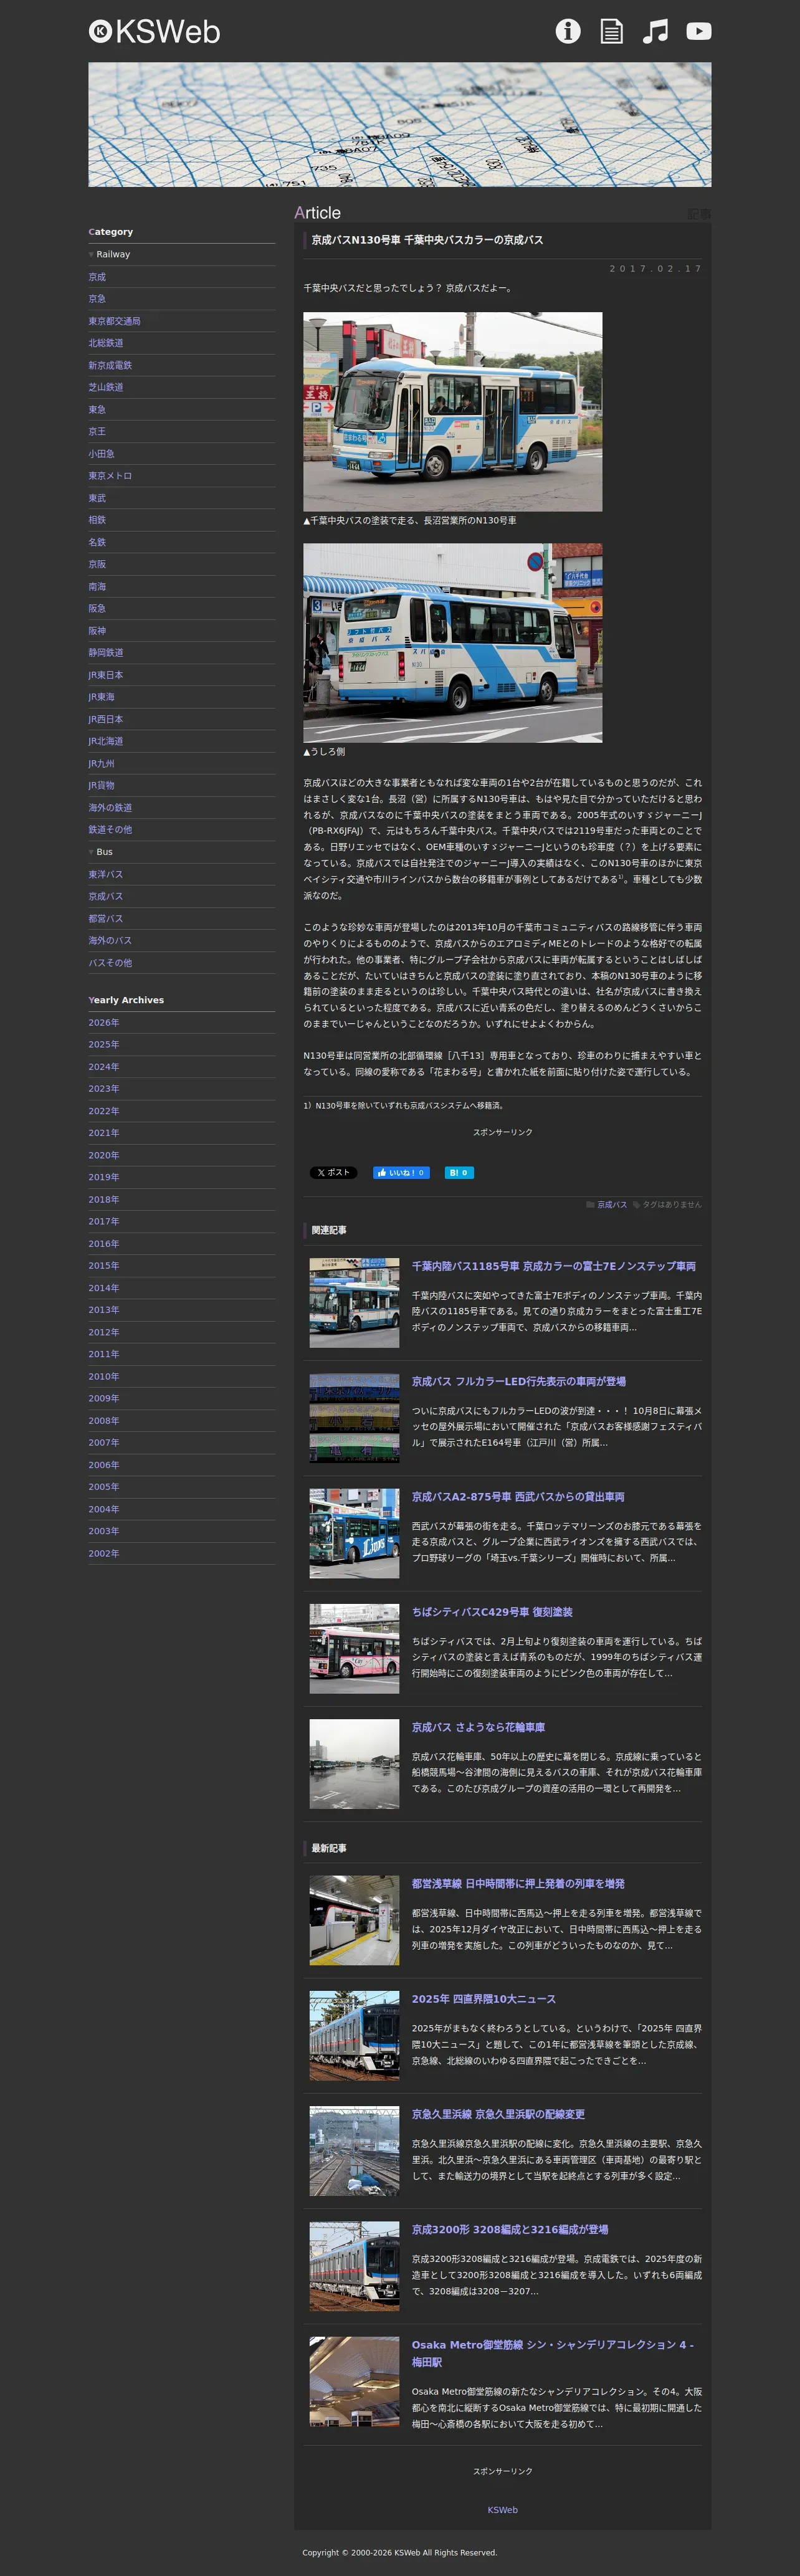Screen dimensions: 800x2576
Task: Open ちばシティバスC429号車 復刻塗装 article
Action: point(492,1611)
